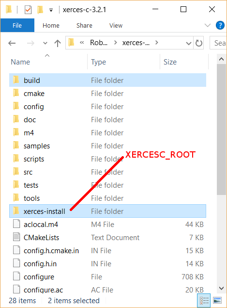Screen dimensions: 227x308
Task: Select the tests folder
Action: 107,185
